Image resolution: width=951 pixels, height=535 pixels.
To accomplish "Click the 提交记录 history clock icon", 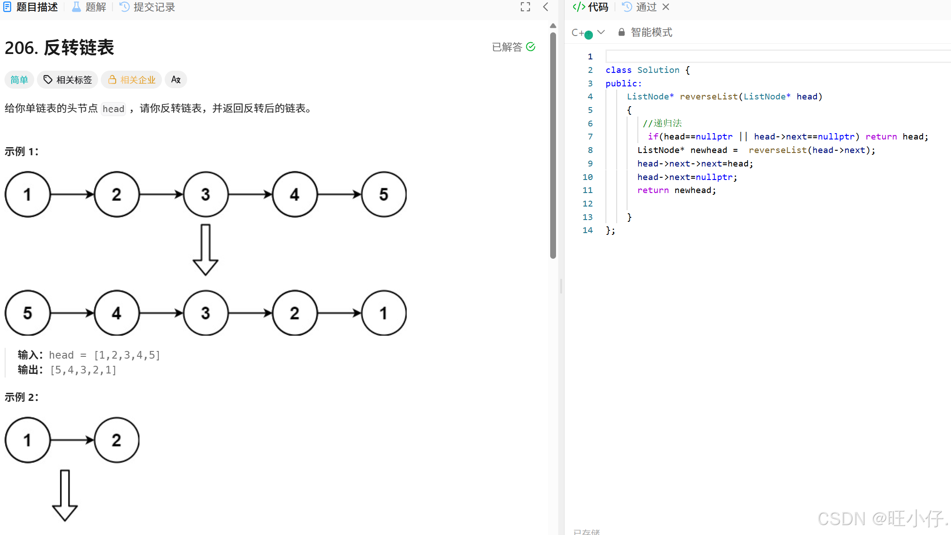I will [125, 7].
